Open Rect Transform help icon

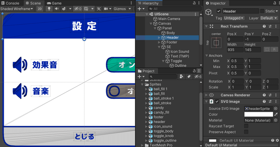pyautogui.click(x=264, y=26)
